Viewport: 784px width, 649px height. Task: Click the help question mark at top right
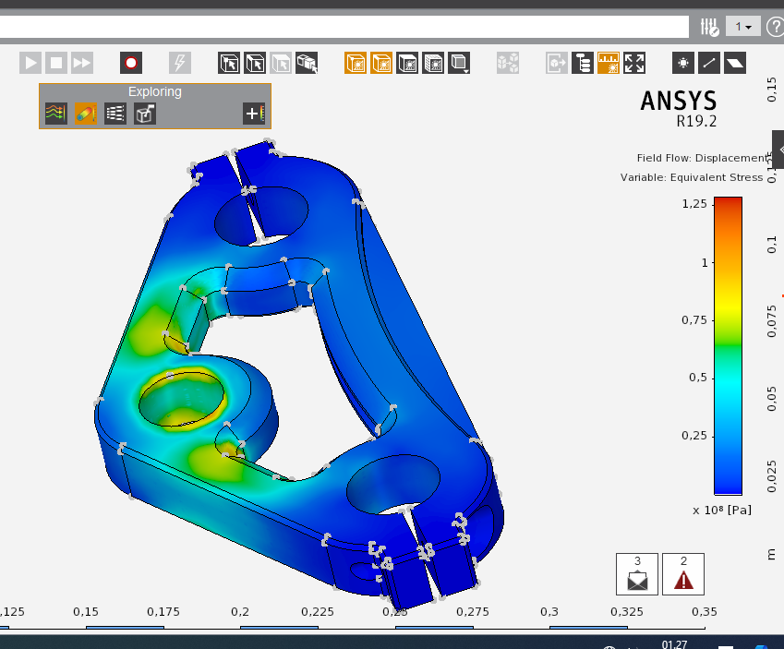(775, 26)
